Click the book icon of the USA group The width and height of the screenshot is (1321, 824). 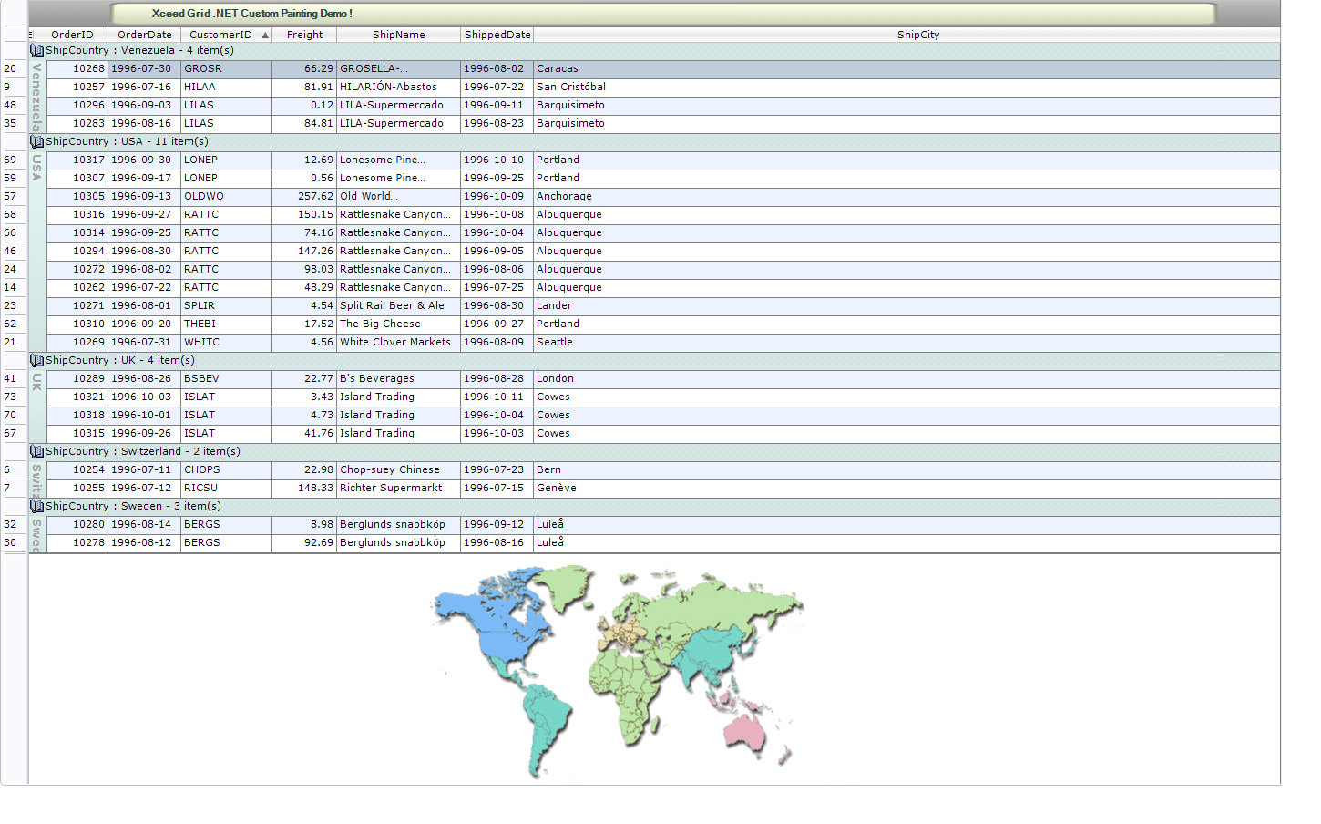tap(37, 142)
